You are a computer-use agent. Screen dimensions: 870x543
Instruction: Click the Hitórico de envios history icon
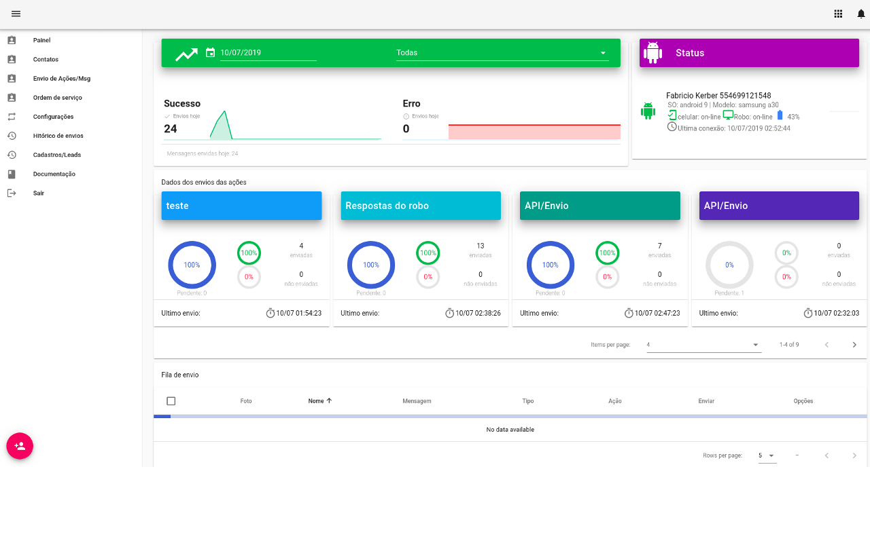[12, 136]
